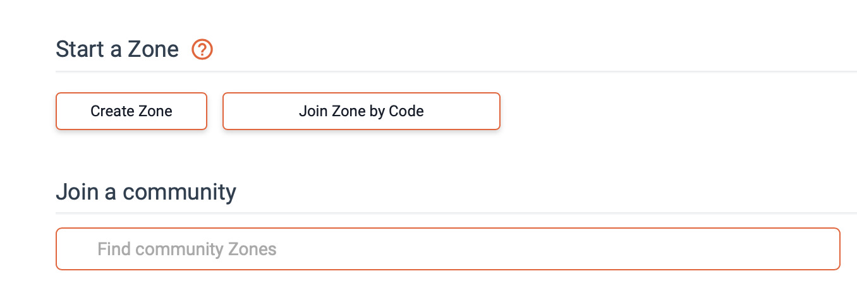This screenshot has width=857, height=307.
Task: Place cursor in community Zones search box
Action: point(447,249)
